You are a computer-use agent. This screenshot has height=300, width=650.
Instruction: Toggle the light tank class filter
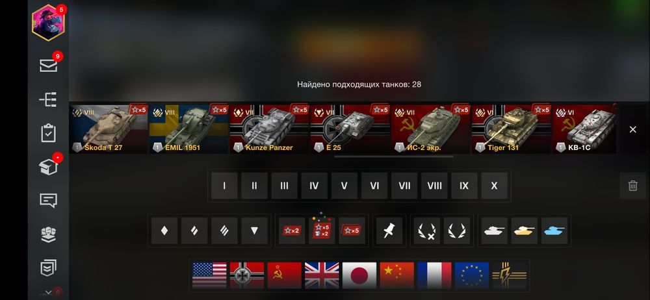(164, 231)
